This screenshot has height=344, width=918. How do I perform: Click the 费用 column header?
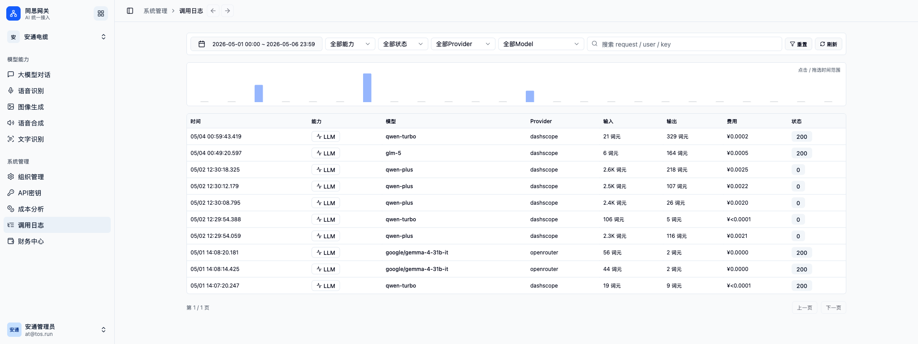point(732,121)
